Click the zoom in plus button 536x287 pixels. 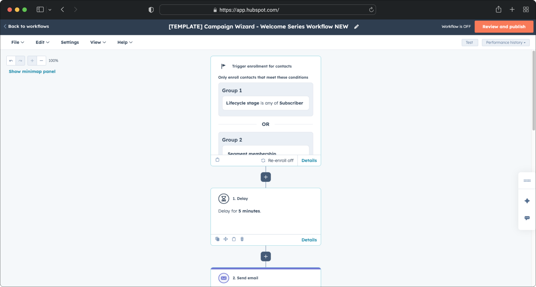(x=32, y=61)
